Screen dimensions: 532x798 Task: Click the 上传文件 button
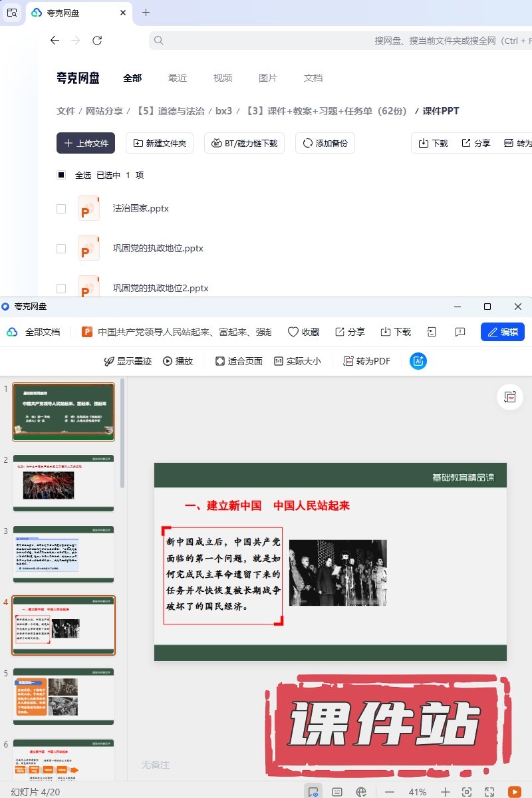coord(86,143)
